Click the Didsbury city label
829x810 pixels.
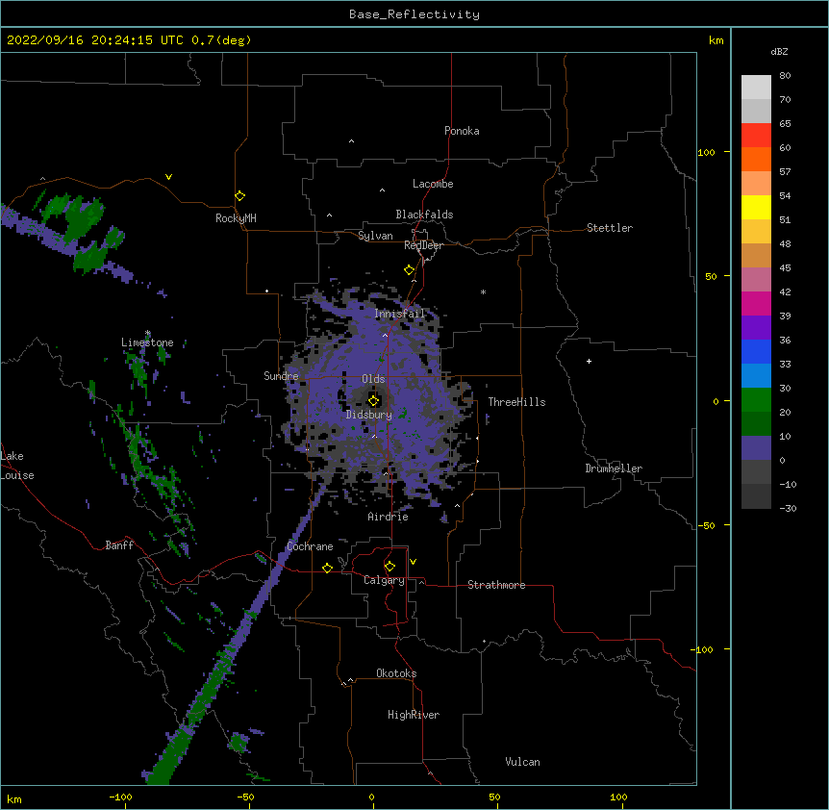point(369,415)
